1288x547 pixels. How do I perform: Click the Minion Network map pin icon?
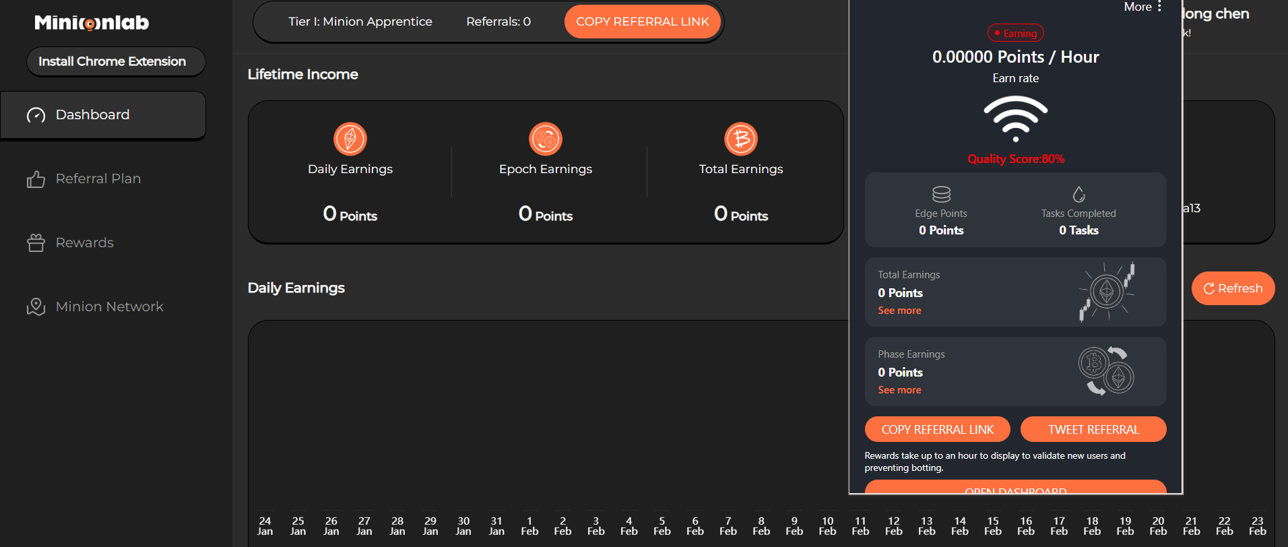(x=36, y=307)
